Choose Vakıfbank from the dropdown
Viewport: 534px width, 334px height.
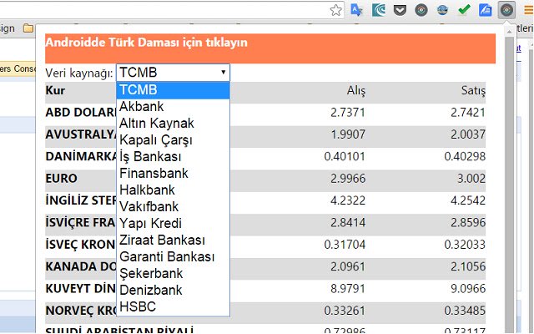(173, 207)
